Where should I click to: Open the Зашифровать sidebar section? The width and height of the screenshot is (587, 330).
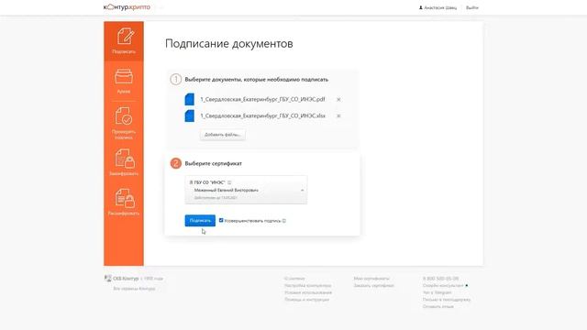click(x=124, y=162)
